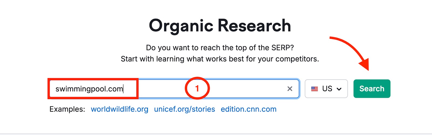The image size is (432, 135).
Task: Expand the country chevron arrow
Action: coord(339,89)
